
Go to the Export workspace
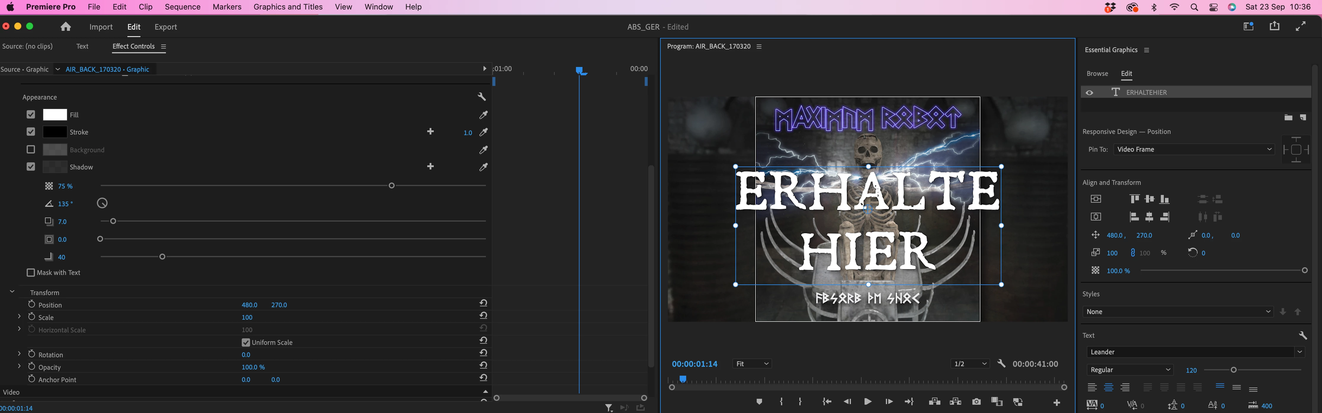tap(166, 27)
